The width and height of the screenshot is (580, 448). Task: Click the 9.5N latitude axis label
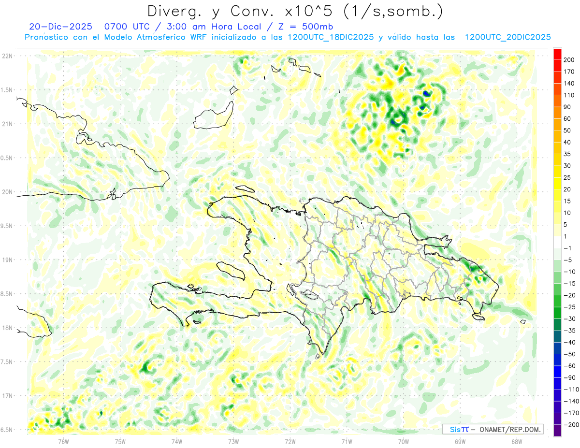point(7,226)
